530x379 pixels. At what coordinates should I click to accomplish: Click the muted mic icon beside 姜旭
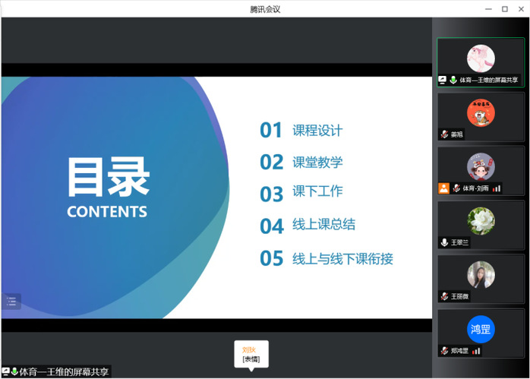tap(444, 134)
